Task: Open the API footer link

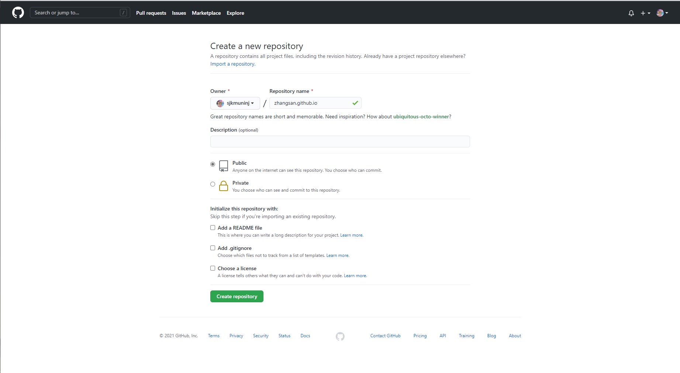Action: tap(443, 336)
